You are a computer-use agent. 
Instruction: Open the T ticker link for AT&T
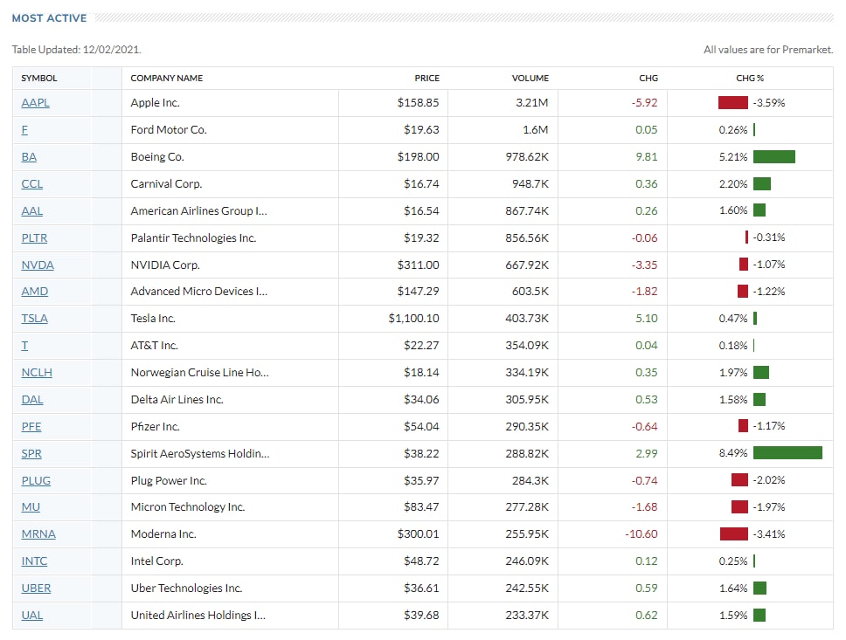pyautogui.click(x=24, y=345)
